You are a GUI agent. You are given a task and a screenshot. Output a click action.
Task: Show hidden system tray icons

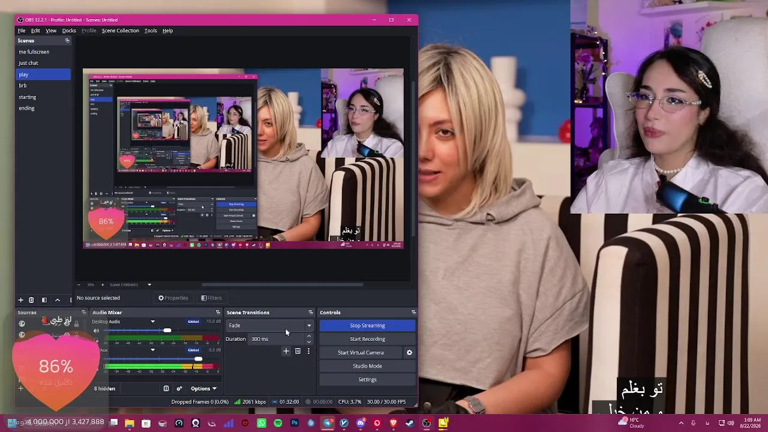[681, 423]
